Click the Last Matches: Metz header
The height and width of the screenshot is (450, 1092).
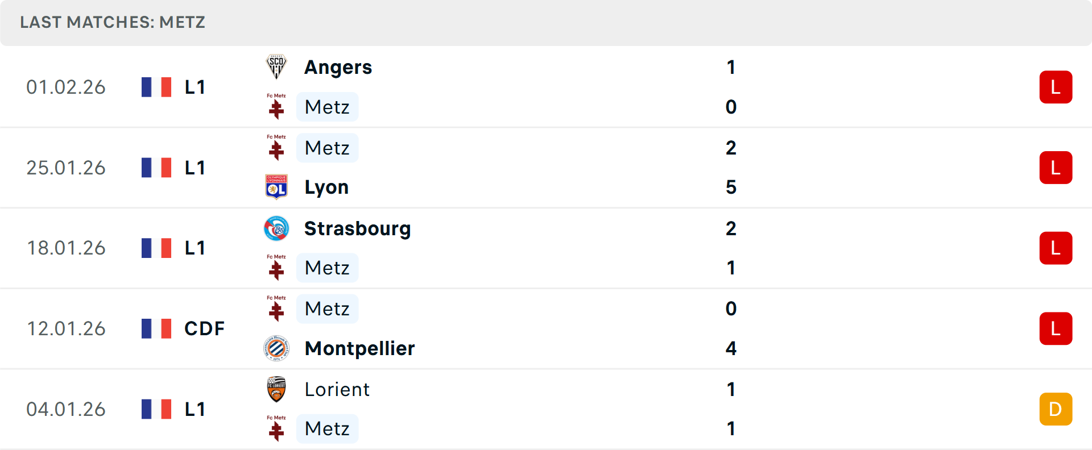tap(113, 22)
